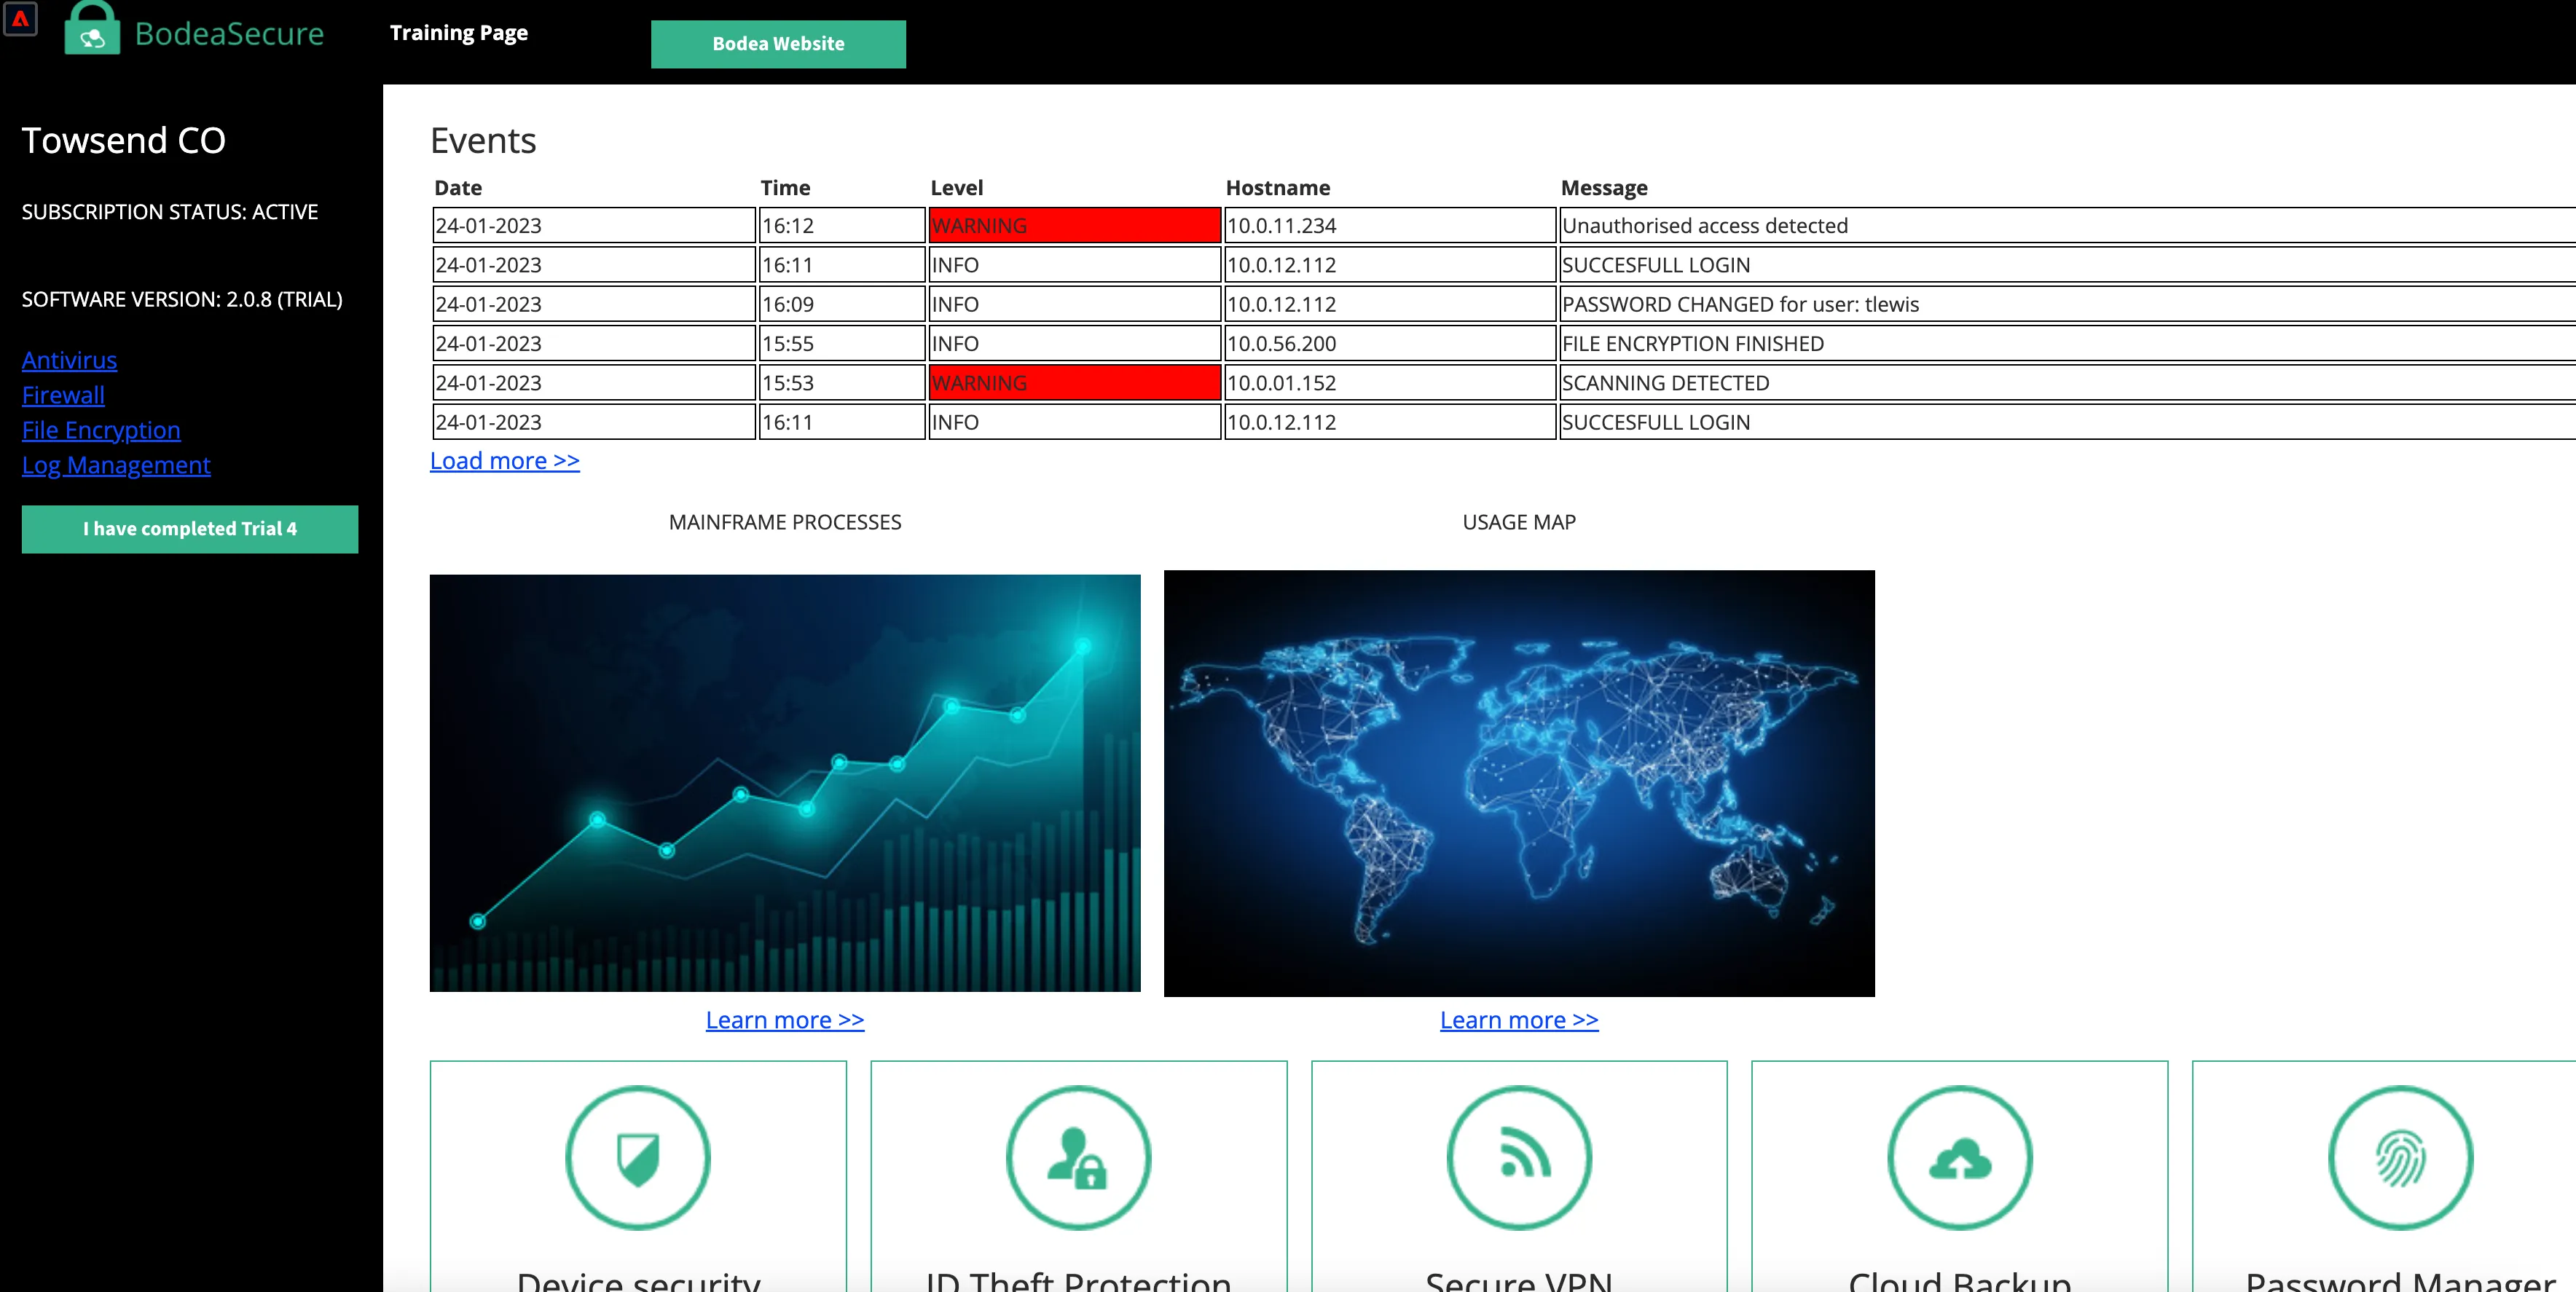Click the red Adobe icon in the corner

coord(20,19)
